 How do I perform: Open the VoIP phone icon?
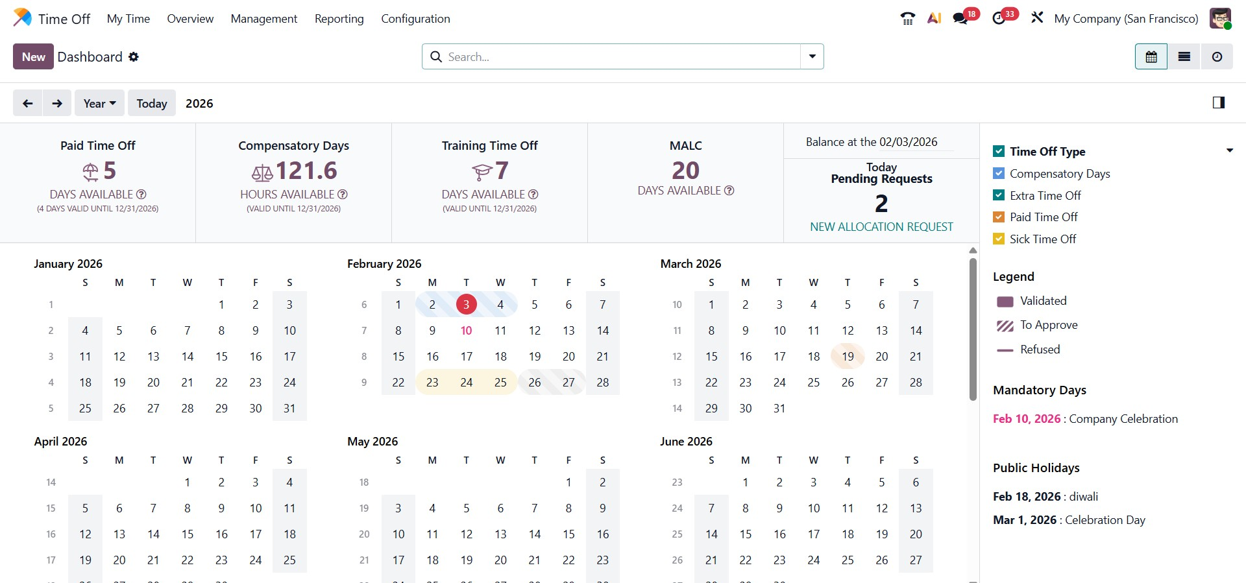click(x=907, y=19)
